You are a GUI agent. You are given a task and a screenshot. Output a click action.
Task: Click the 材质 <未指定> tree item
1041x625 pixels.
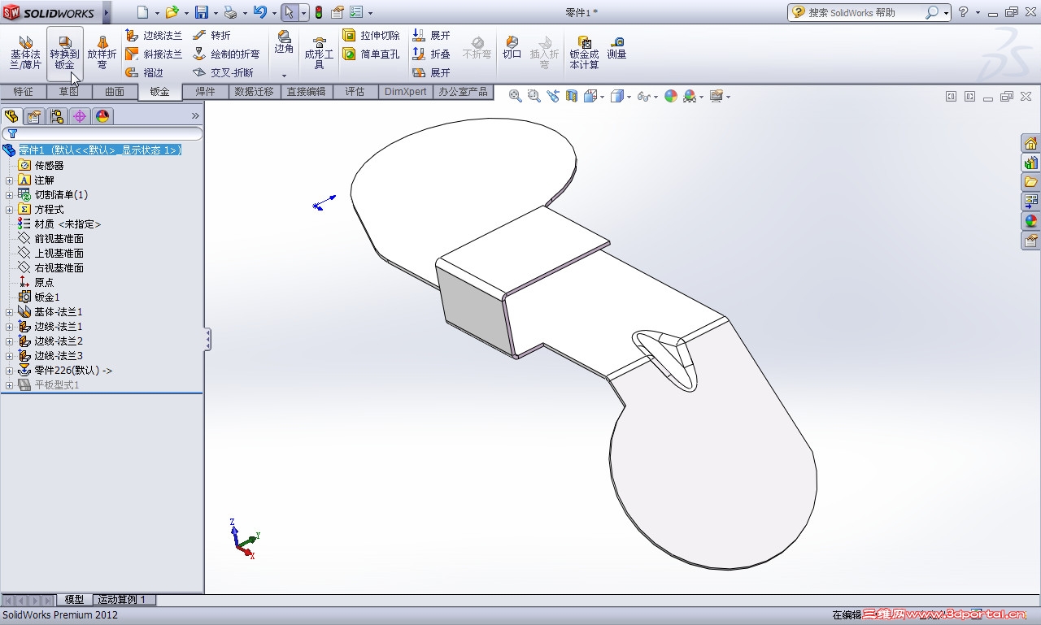68,224
